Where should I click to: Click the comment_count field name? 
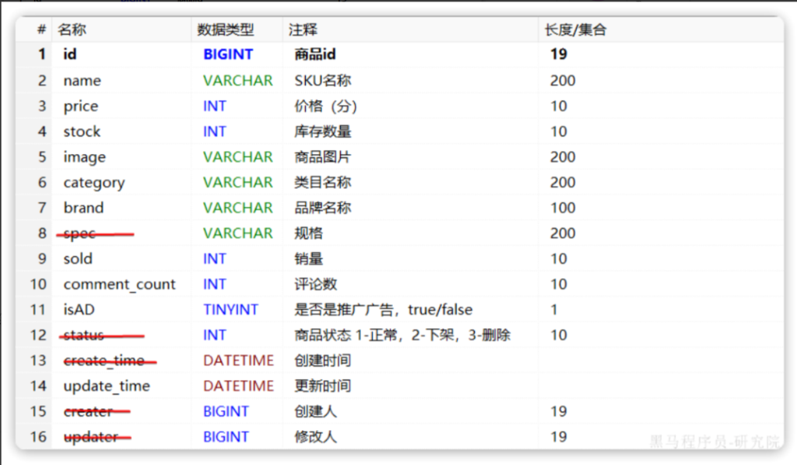(x=119, y=284)
